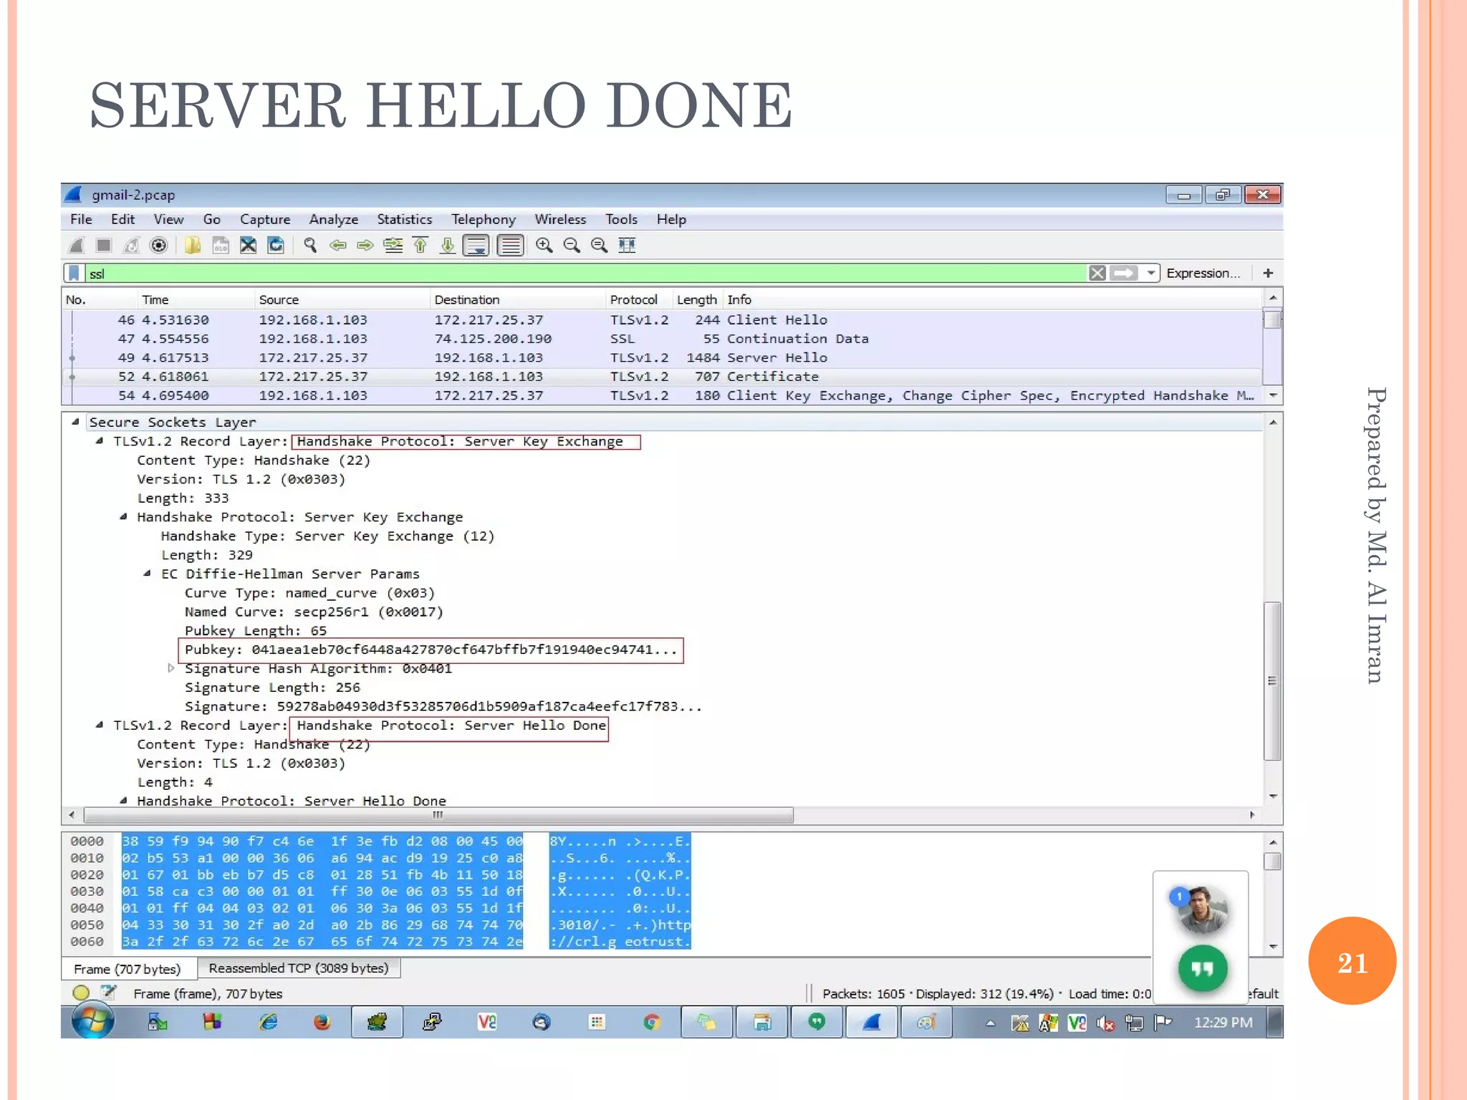The height and width of the screenshot is (1100, 1467).
Task: Collapse EC Diffie-Hellman Server Params
Action: pyautogui.click(x=147, y=573)
